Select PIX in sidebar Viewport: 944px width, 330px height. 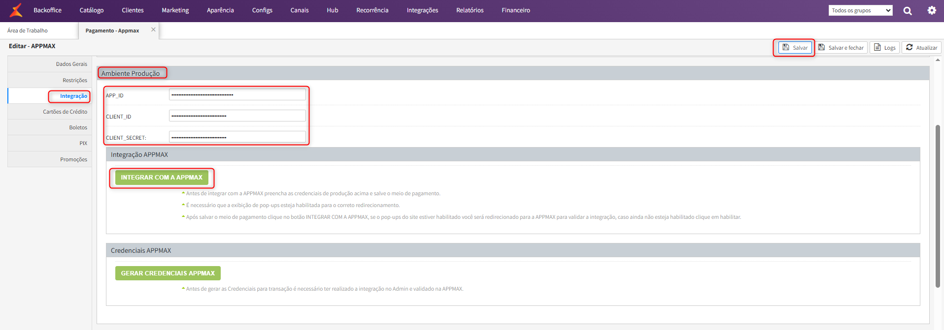[50, 143]
